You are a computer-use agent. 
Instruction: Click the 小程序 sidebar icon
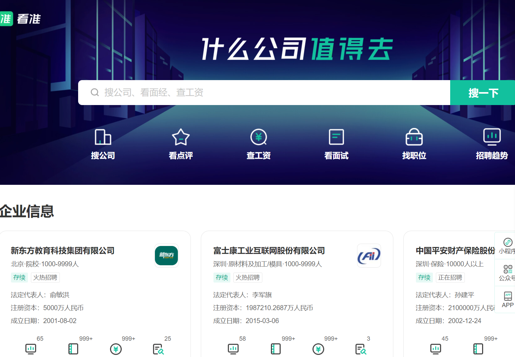[x=507, y=243]
